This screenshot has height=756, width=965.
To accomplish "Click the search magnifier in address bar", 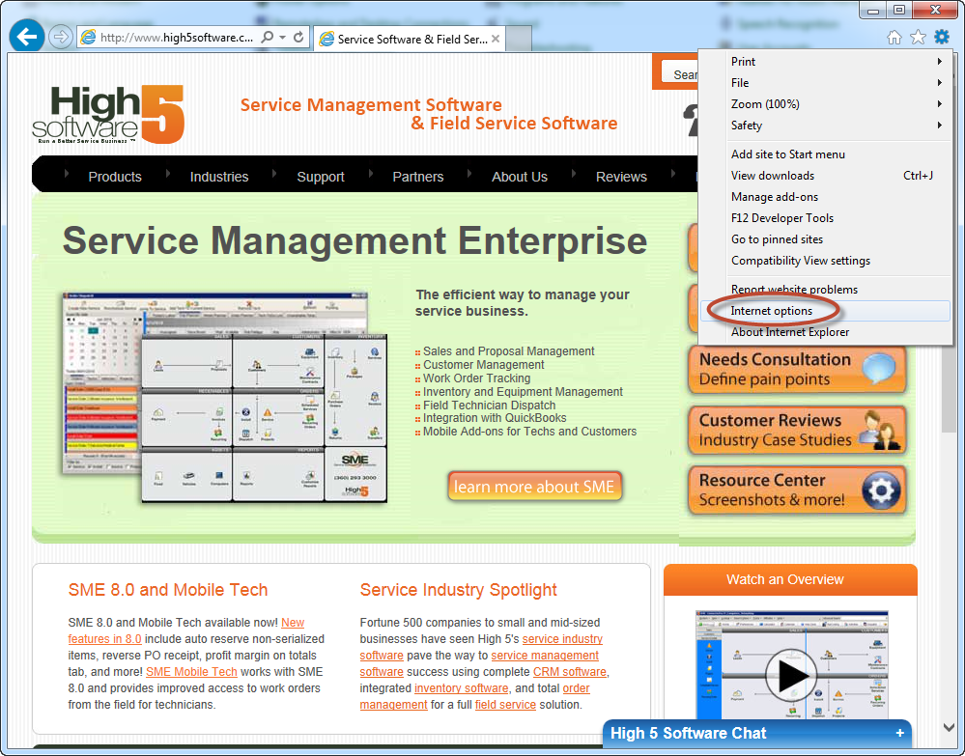I will tap(268, 37).
